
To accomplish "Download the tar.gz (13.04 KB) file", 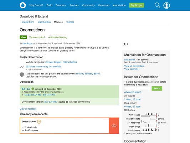I will pos(33,95).
